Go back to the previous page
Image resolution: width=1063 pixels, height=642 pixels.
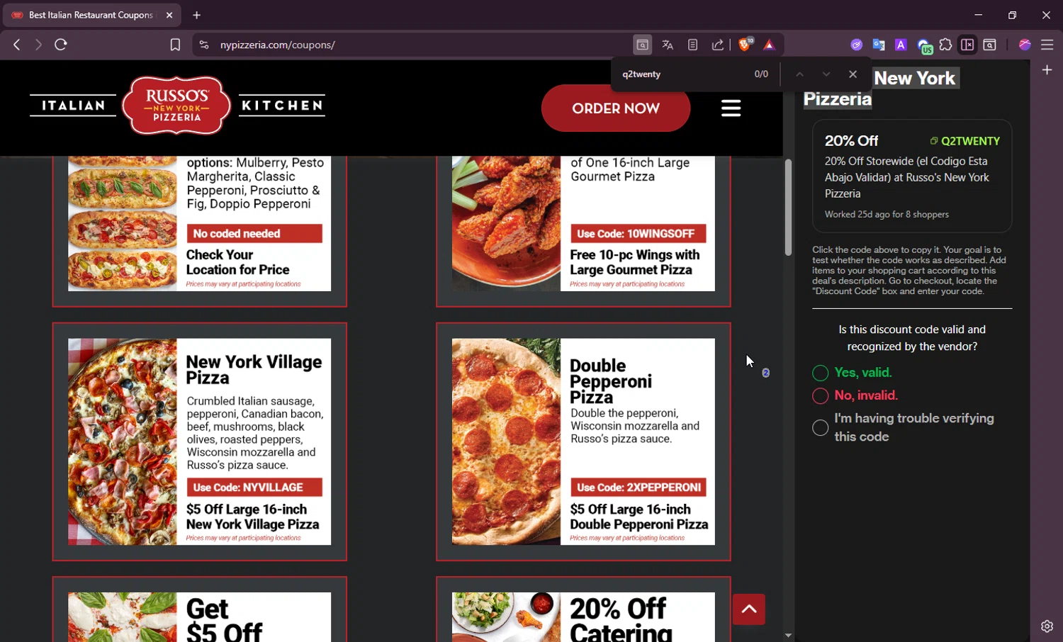pos(17,45)
